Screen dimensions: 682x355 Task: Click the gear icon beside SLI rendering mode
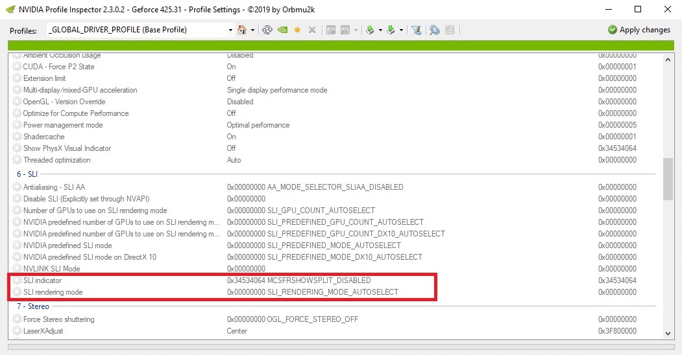click(x=16, y=292)
